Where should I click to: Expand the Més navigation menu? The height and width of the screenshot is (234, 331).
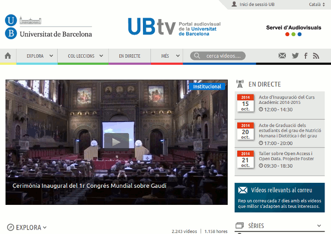(167, 56)
